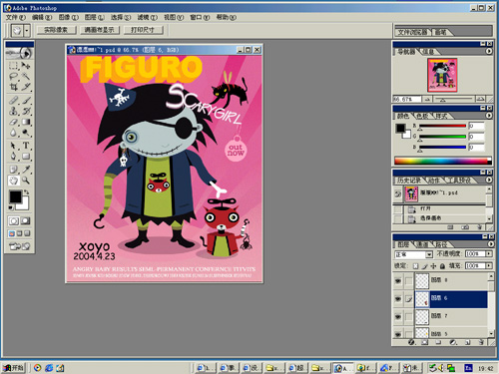
Task: Click the 实际像素 button
Action: coord(56,30)
